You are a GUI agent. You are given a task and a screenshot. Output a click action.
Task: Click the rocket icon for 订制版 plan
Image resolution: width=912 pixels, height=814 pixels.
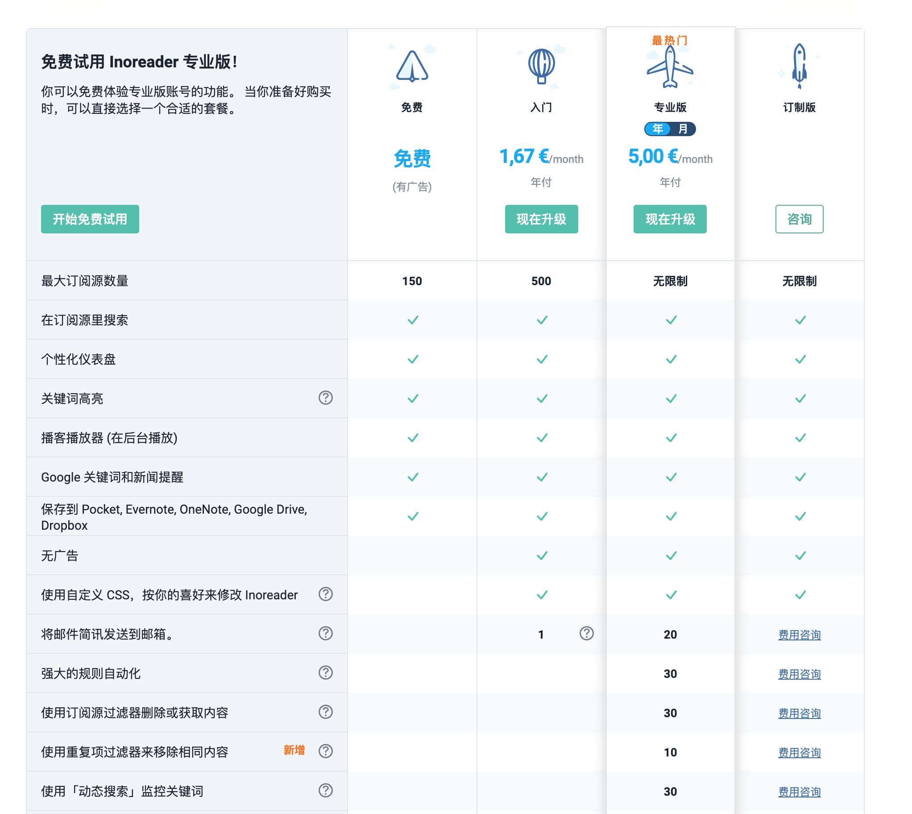click(x=799, y=66)
